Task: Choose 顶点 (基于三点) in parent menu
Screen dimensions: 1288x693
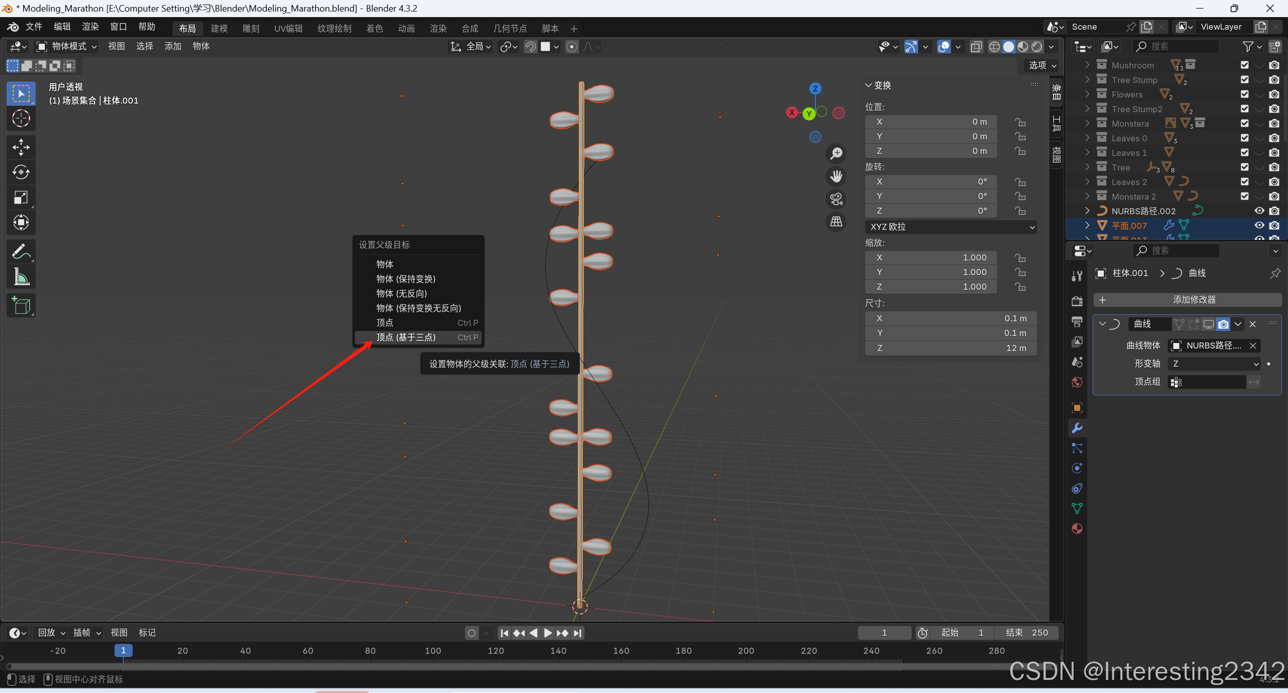Action: coord(406,337)
